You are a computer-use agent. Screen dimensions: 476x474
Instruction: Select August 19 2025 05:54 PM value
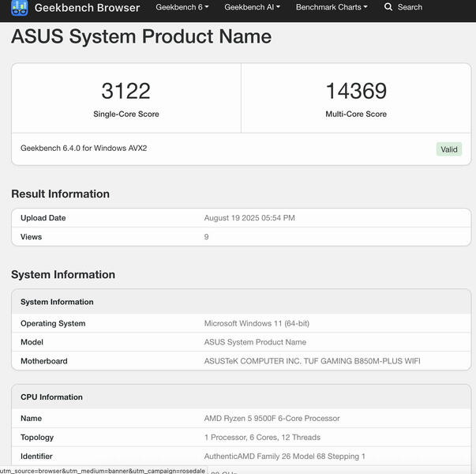[x=249, y=218]
